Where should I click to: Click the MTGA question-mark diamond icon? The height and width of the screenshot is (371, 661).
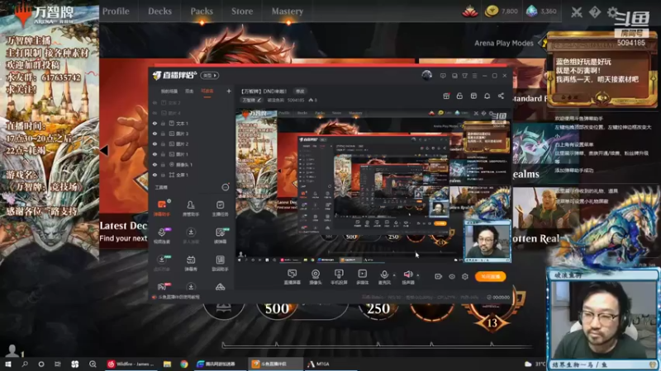click(594, 12)
